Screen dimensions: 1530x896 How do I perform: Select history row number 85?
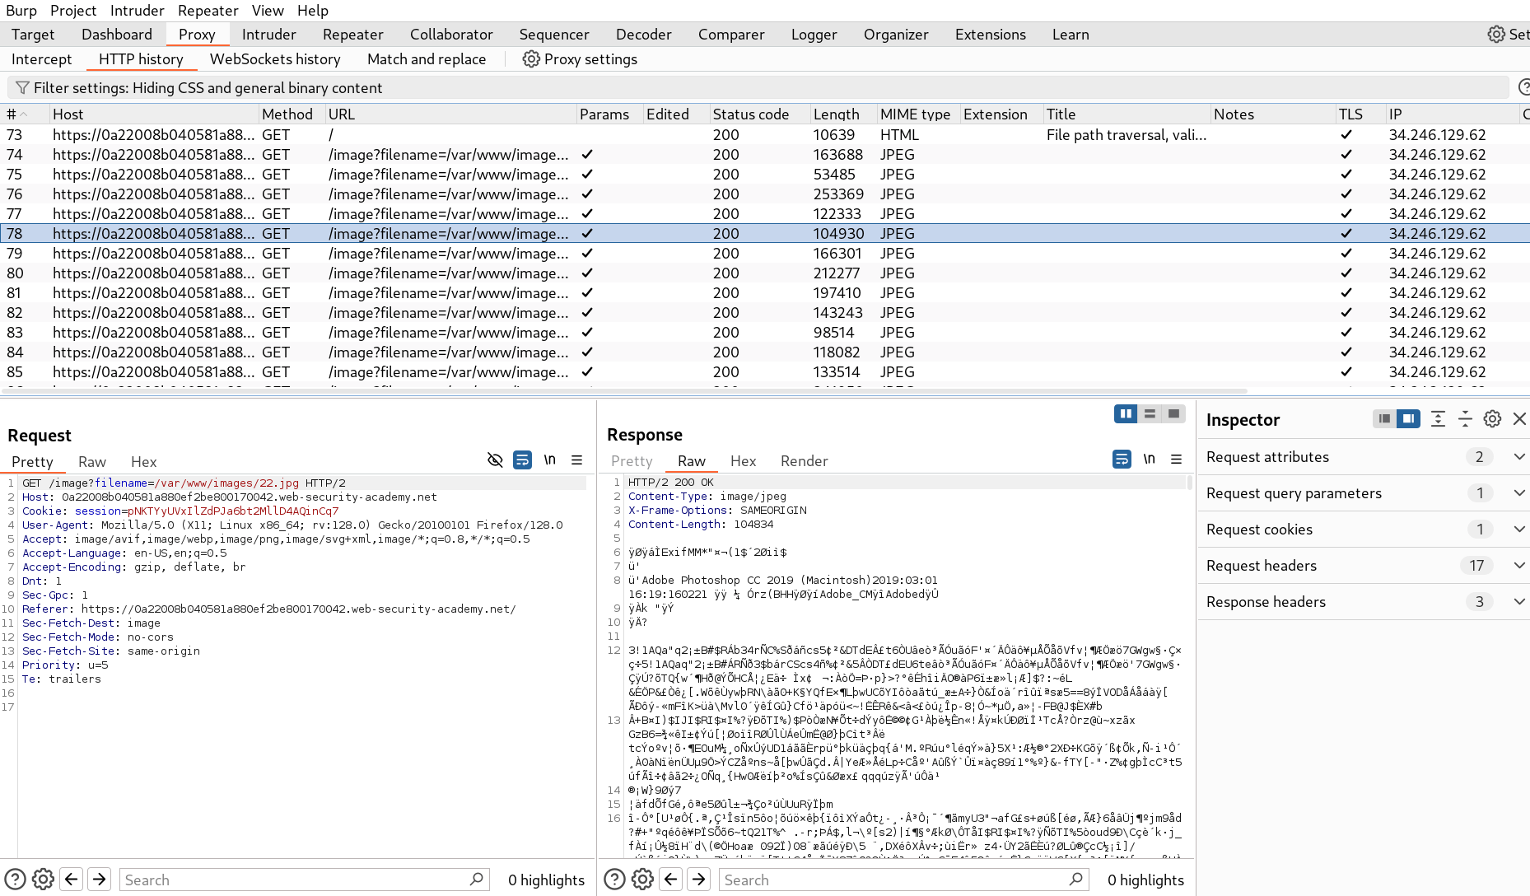point(765,372)
